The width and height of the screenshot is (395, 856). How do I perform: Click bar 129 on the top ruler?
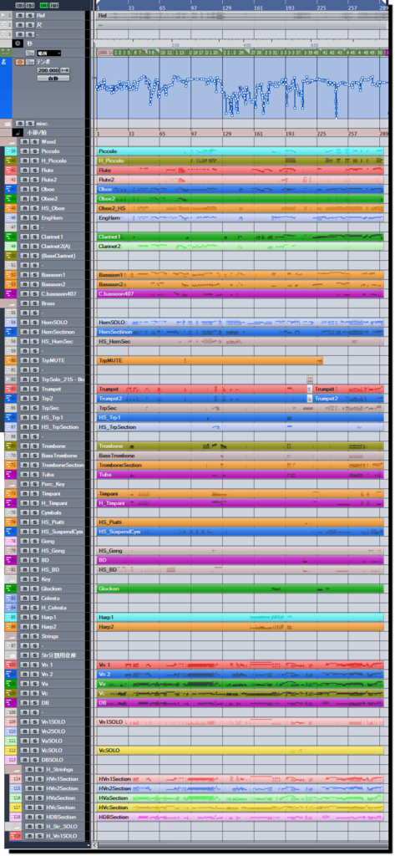pyautogui.click(x=227, y=8)
